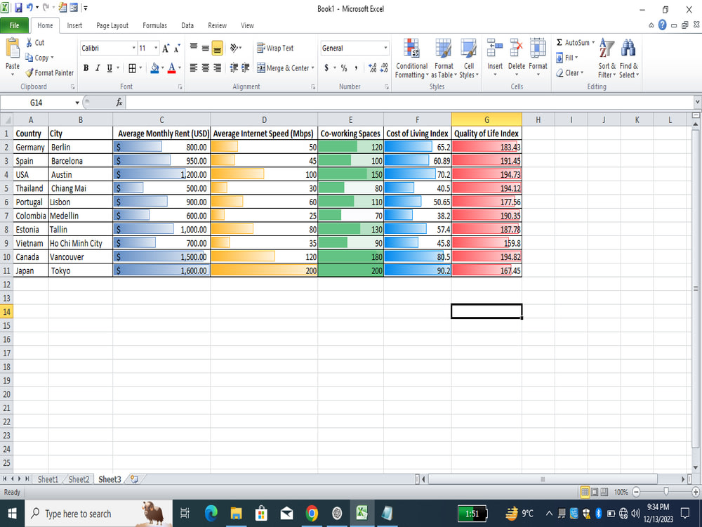Apply Accounting dollar number format

pyautogui.click(x=326, y=67)
